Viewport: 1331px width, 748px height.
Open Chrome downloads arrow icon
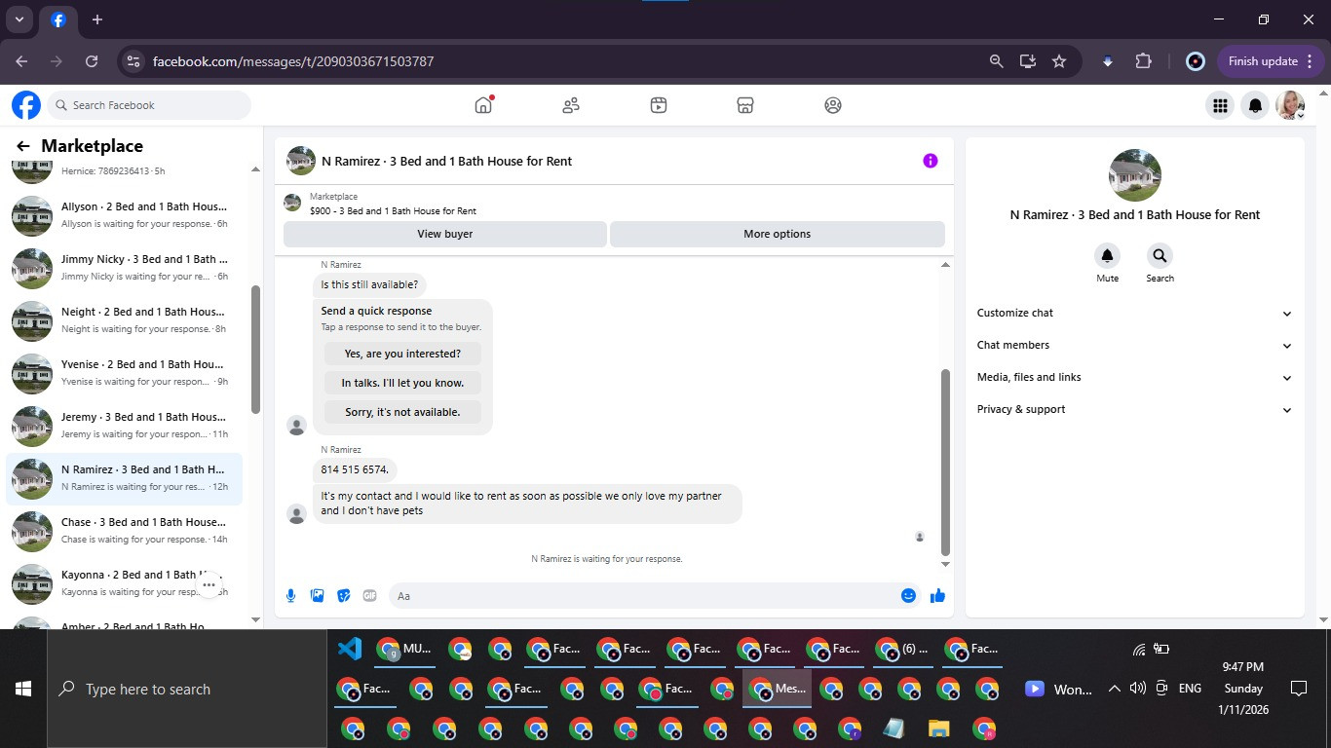(x=1108, y=61)
